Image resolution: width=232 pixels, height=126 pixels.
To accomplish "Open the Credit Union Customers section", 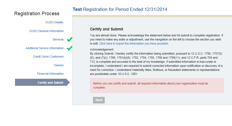I will click(x=48, y=56).
